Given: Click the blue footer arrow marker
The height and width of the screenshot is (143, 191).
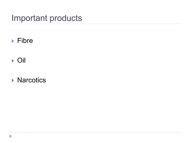Looking at the screenshot, I should pos(10,136).
